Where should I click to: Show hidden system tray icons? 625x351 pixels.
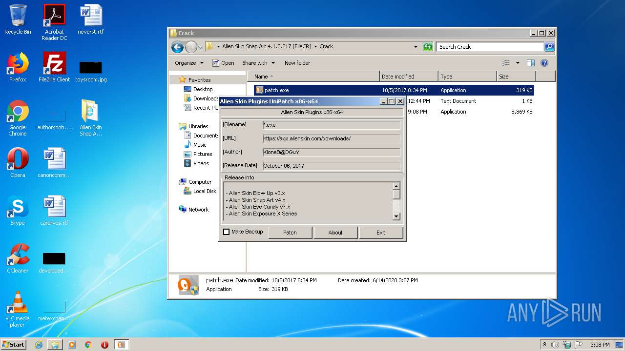tap(544, 345)
